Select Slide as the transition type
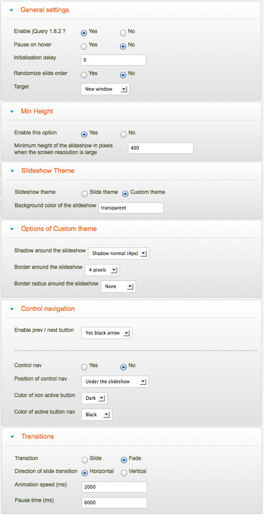Screen dimensions: 264x515 point(85,460)
